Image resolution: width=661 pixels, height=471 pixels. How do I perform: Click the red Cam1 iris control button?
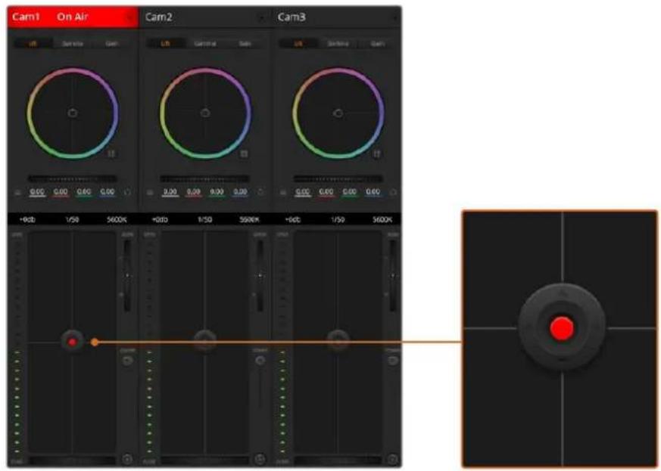click(72, 342)
